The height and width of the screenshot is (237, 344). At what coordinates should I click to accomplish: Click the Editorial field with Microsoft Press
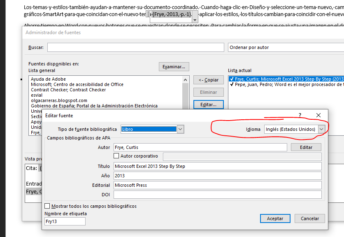(217, 185)
